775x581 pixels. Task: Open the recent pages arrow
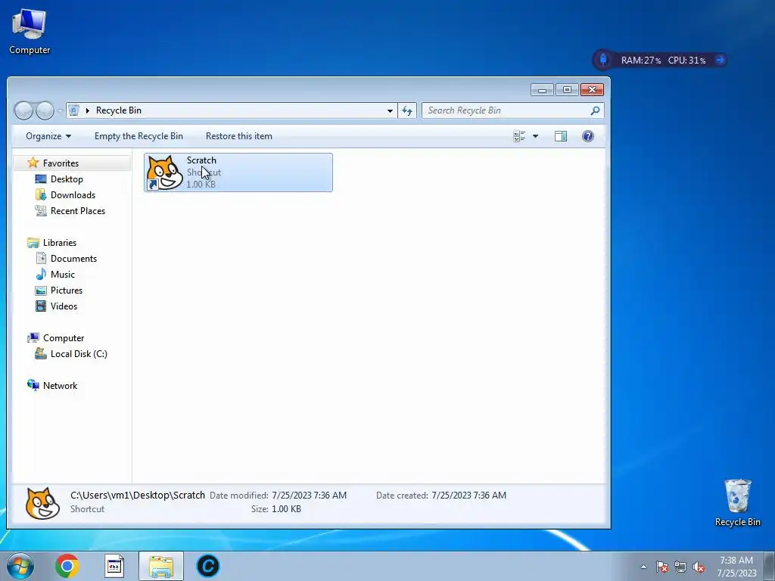(60, 110)
